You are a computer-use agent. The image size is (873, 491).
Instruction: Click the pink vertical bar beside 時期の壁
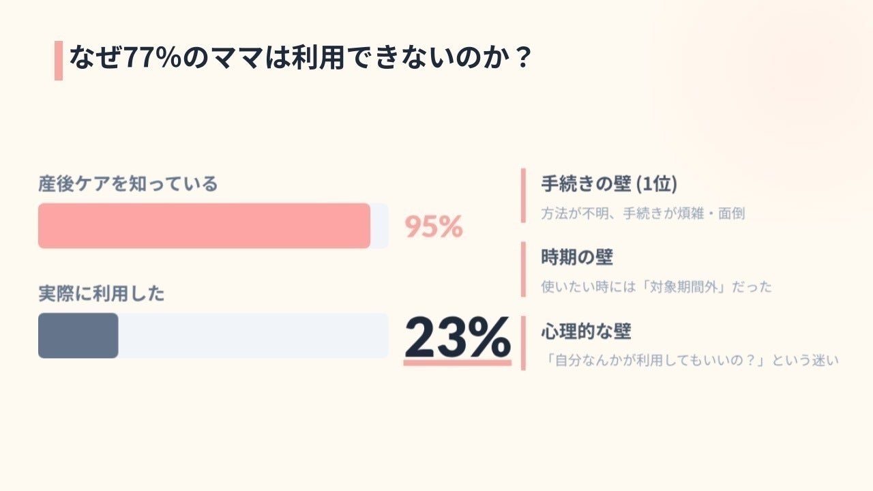point(523,269)
